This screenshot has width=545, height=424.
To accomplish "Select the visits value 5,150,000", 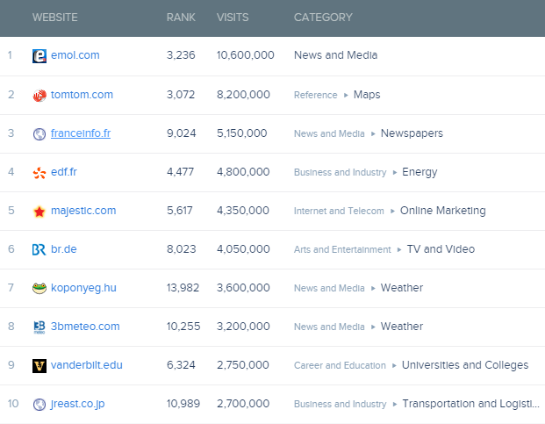I will [242, 133].
